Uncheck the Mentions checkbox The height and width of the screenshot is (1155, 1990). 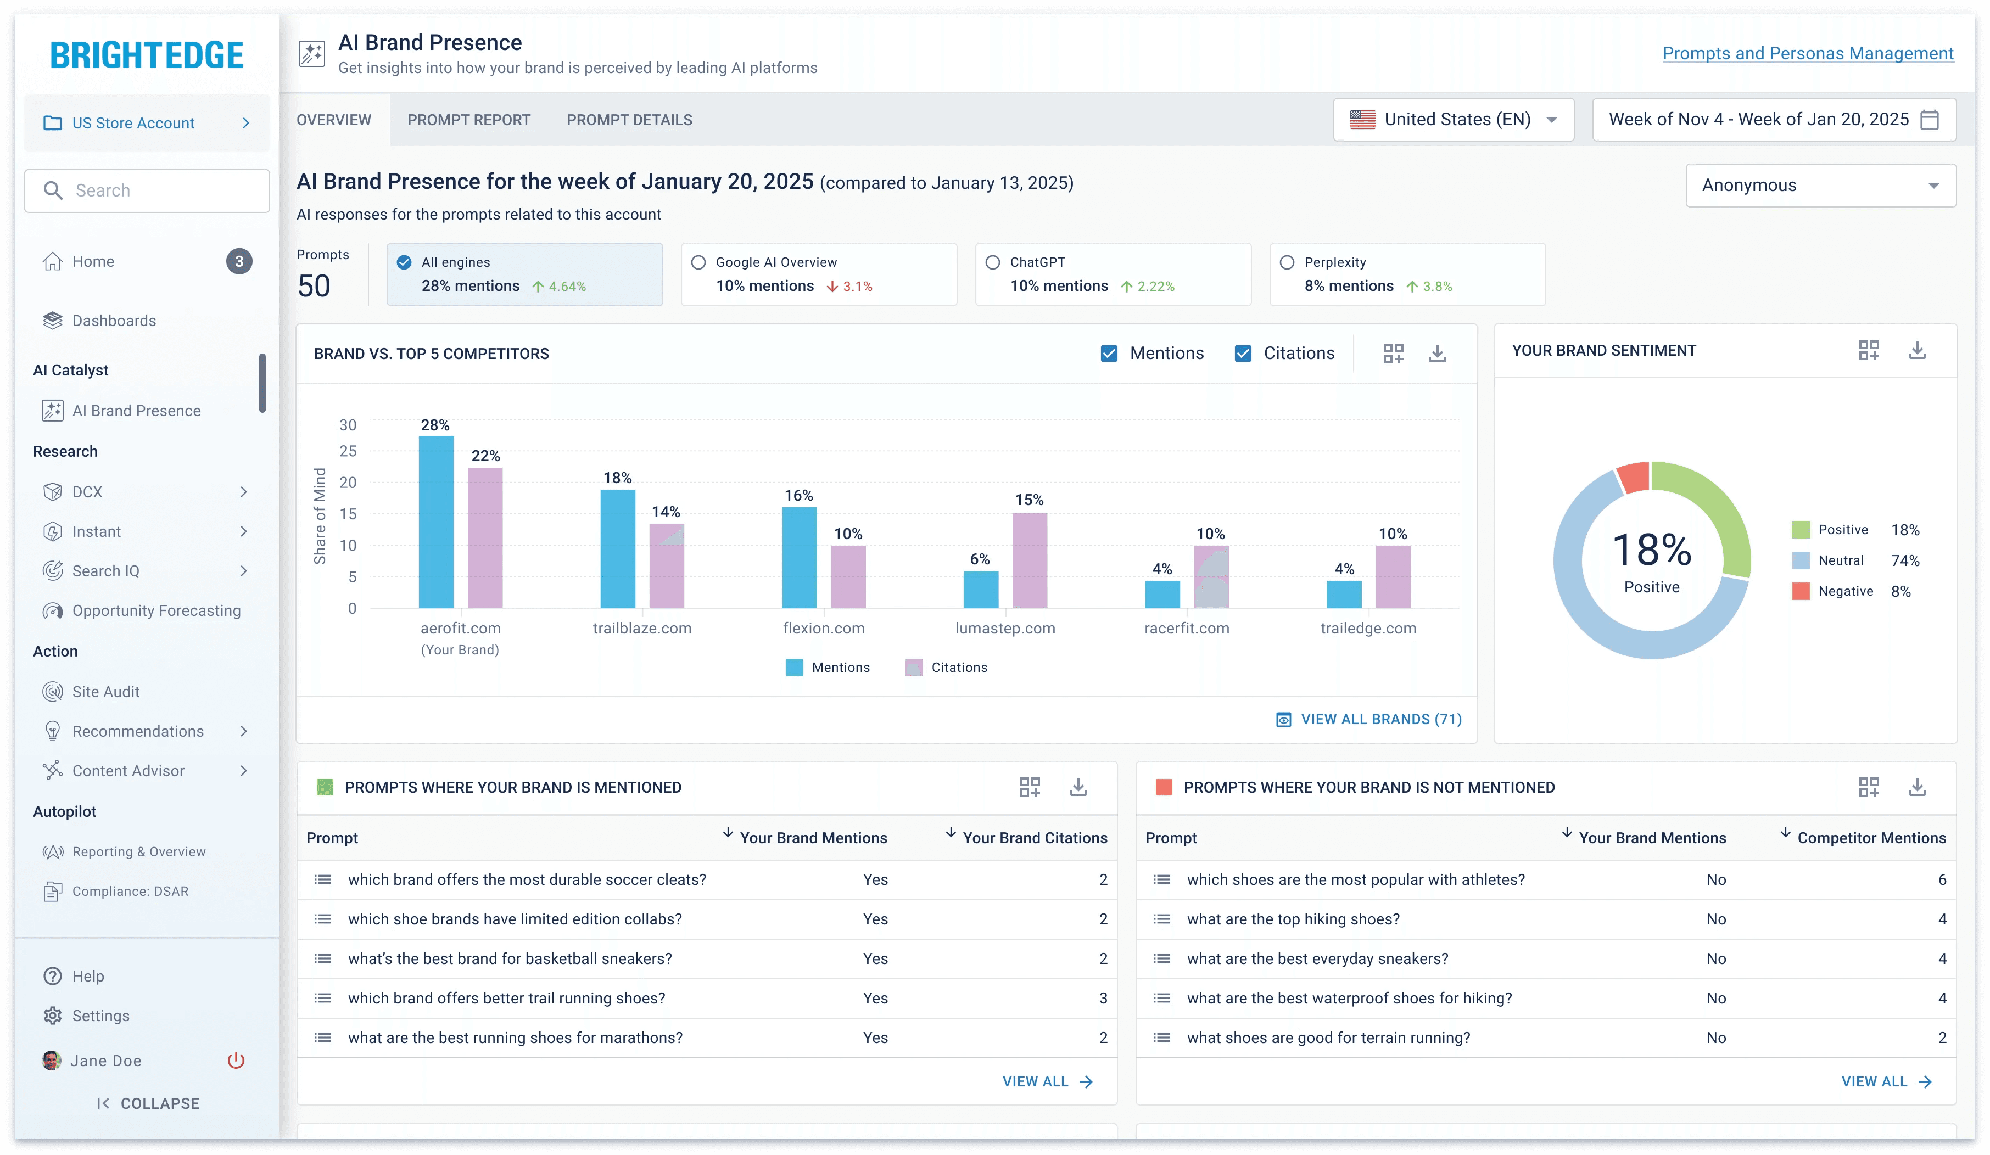click(x=1109, y=353)
